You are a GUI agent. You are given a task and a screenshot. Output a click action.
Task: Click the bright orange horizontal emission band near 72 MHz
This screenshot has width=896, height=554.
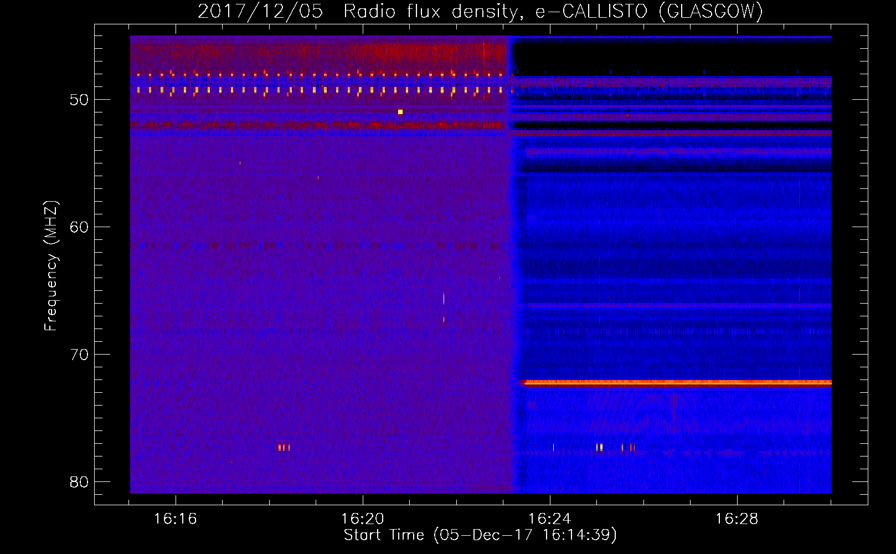tap(677, 382)
